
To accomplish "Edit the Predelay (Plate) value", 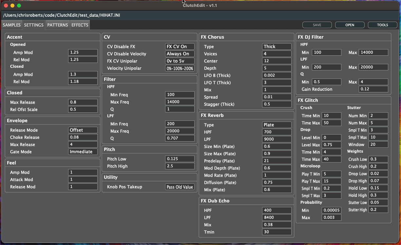I will pyautogui.click(x=277, y=161).
